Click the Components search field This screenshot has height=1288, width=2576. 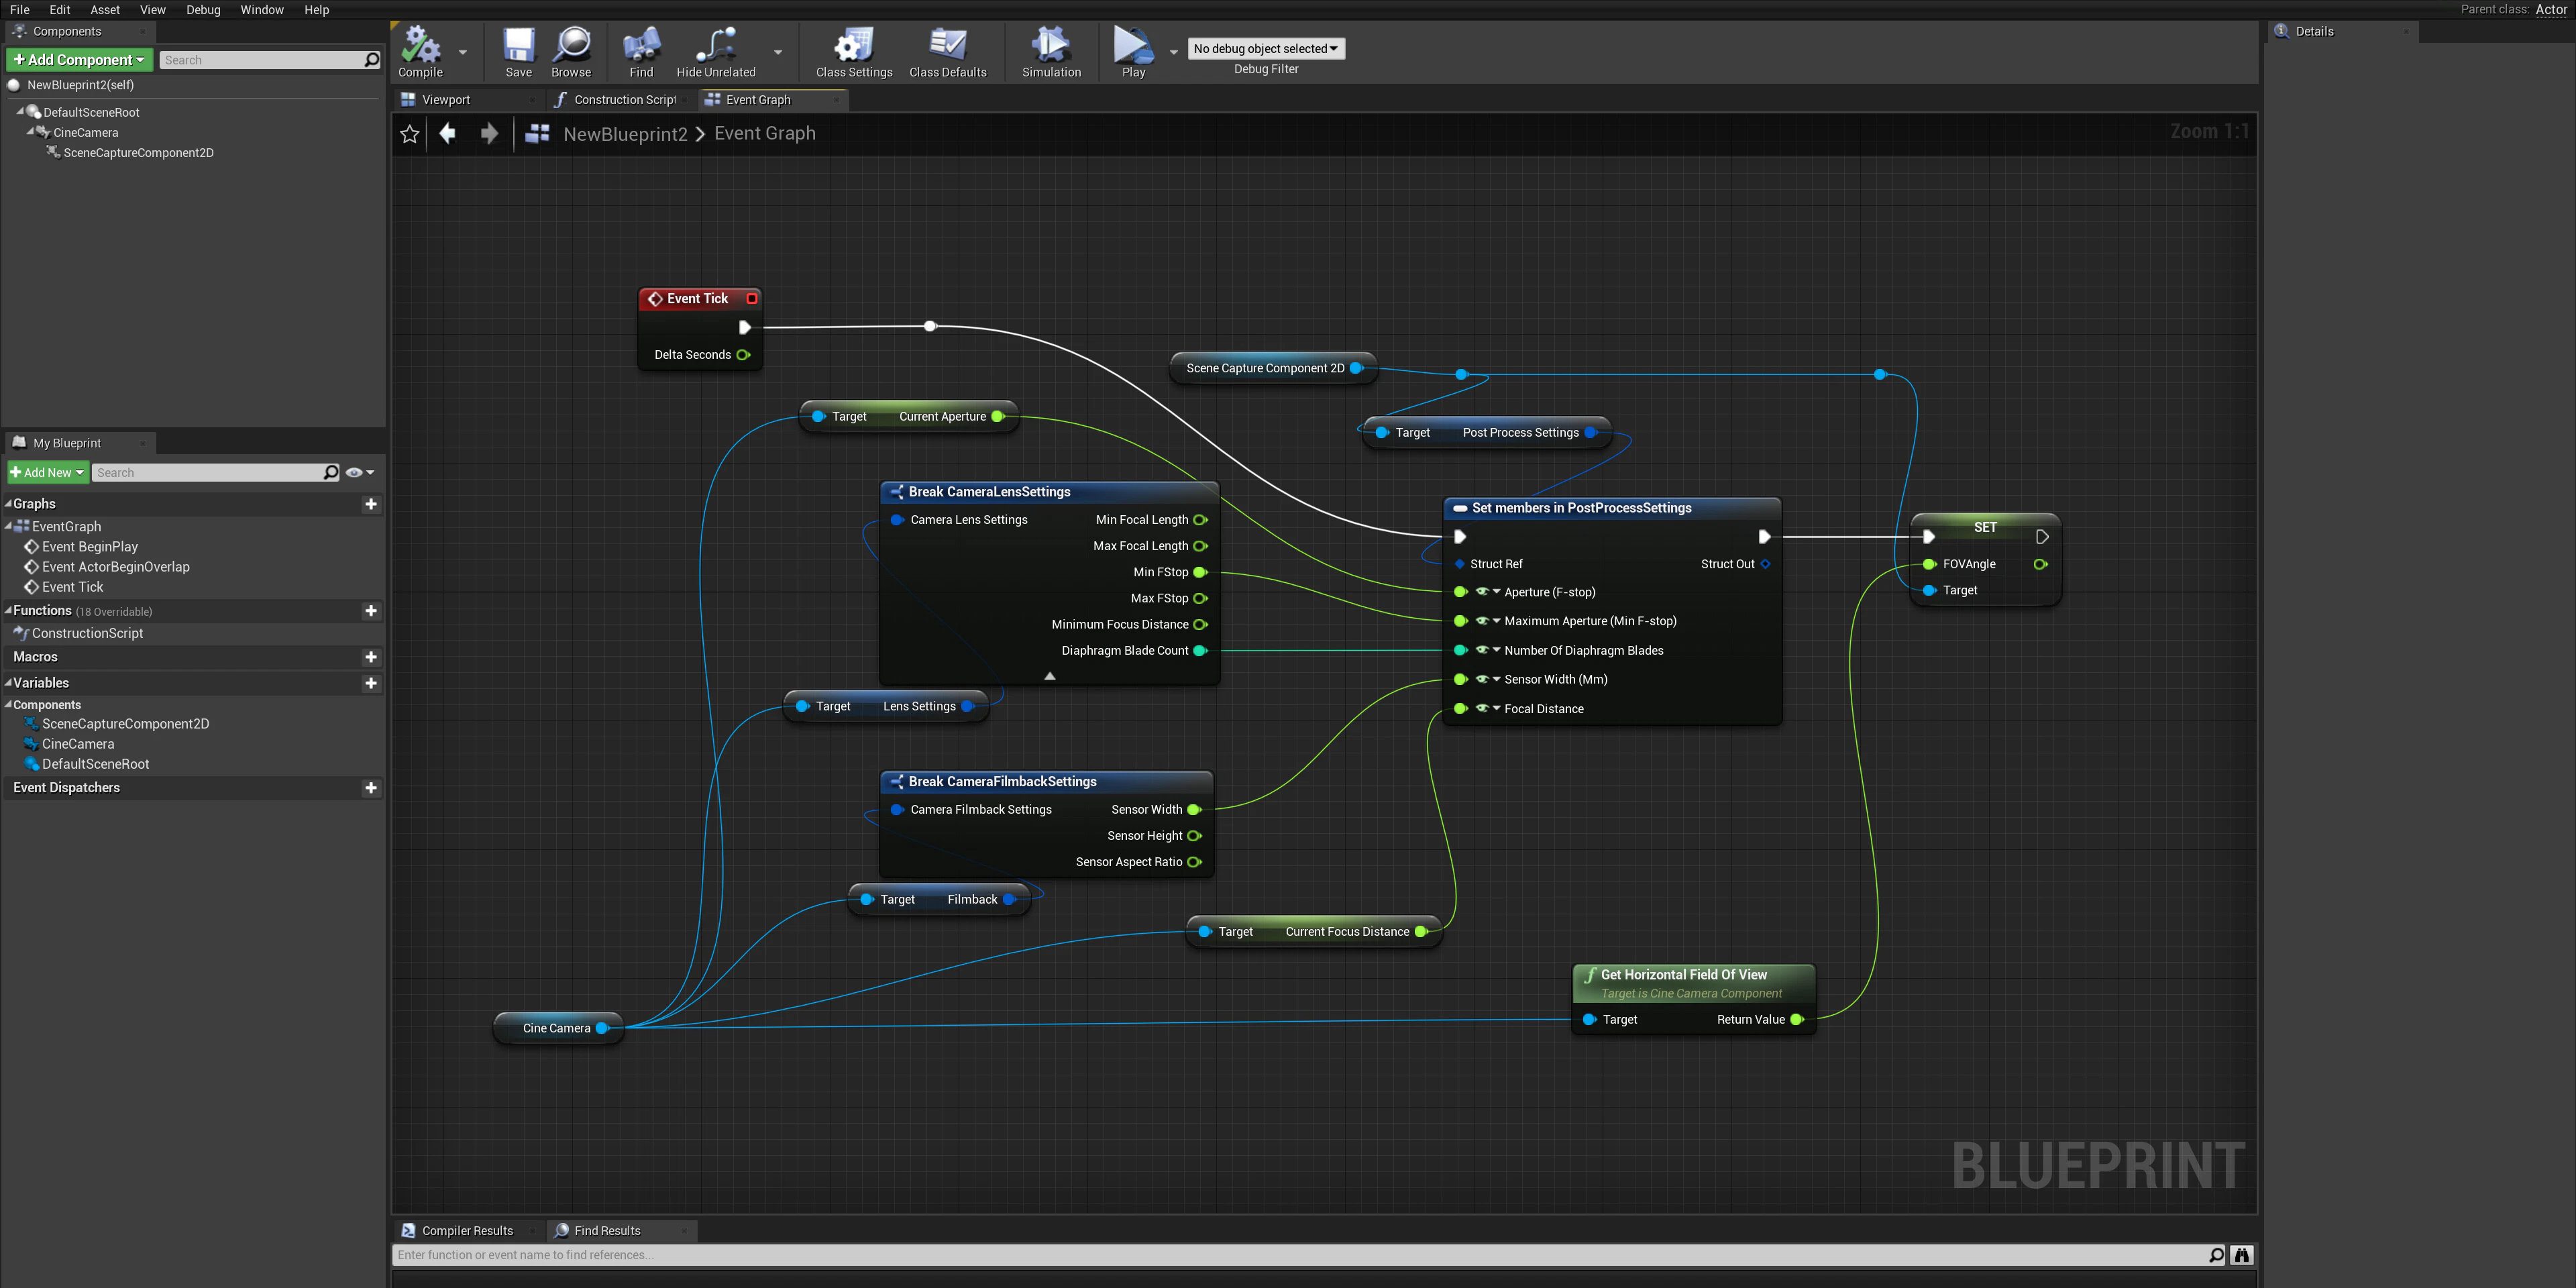click(x=270, y=60)
